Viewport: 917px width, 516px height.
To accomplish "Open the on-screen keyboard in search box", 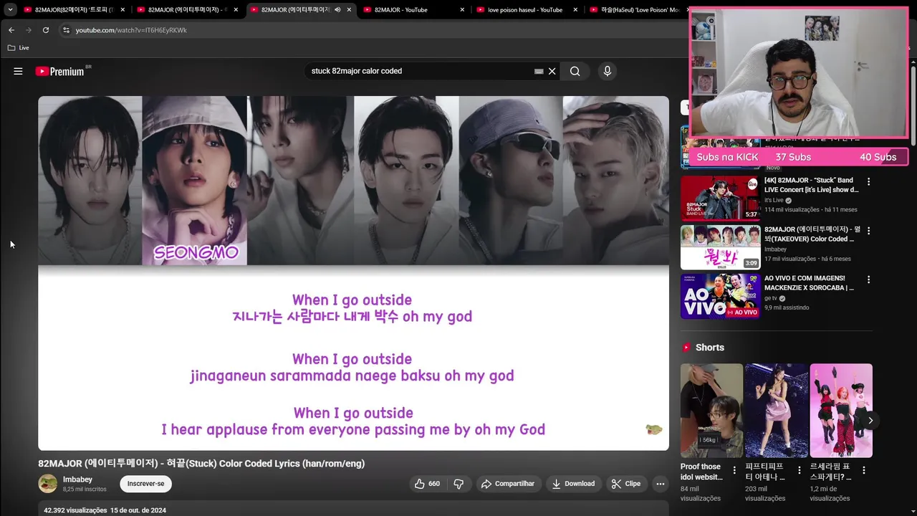I will pyautogui.click(x=539, y=71).
